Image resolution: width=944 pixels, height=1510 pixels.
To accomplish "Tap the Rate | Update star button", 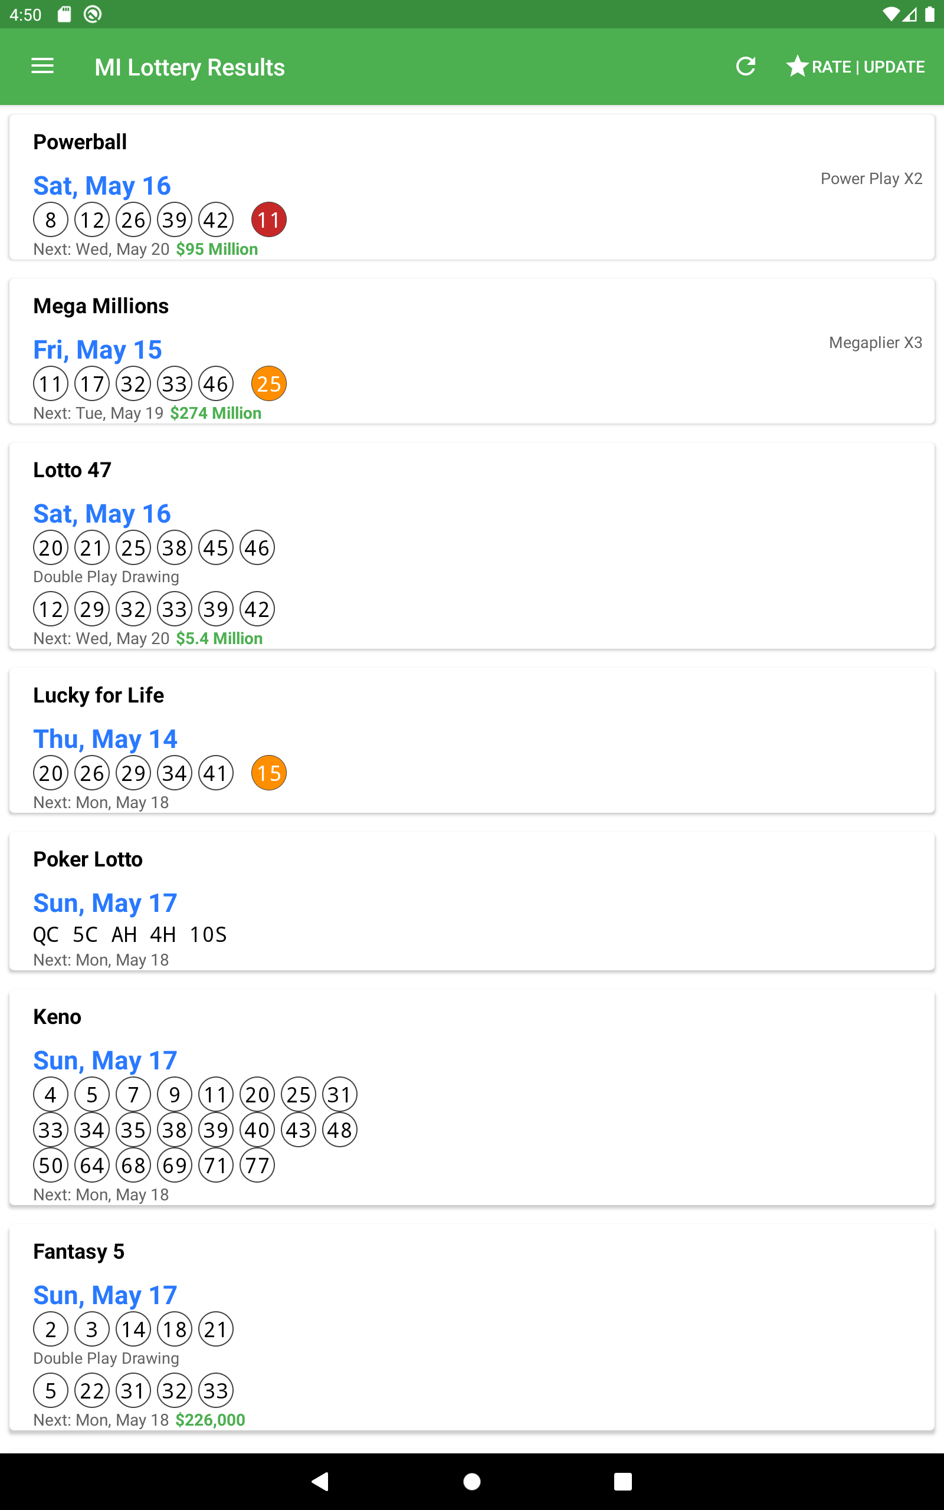I will [855, 66].
